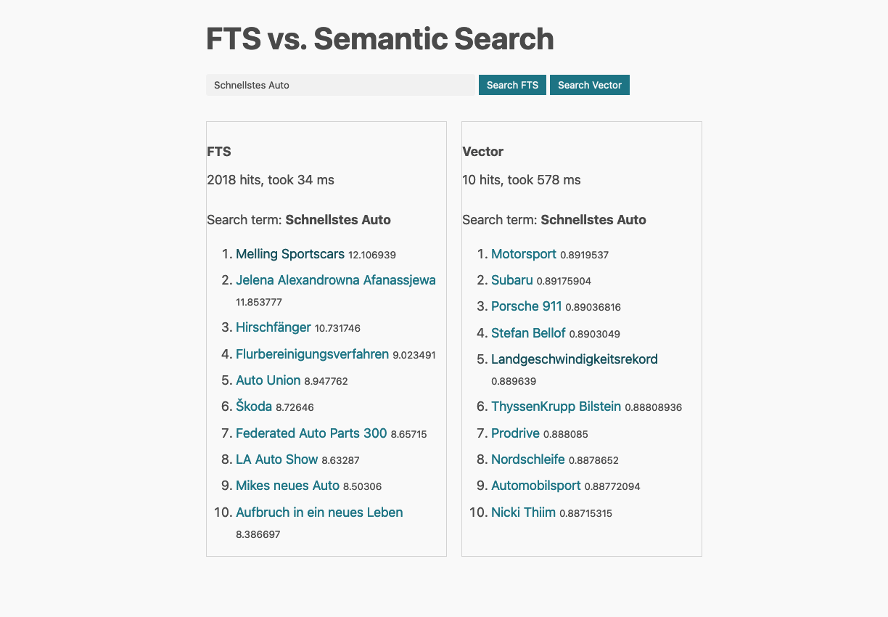Open the Porsche 911 result link
The height and width of the screenshot is (617, 888).
coord(526,306)
